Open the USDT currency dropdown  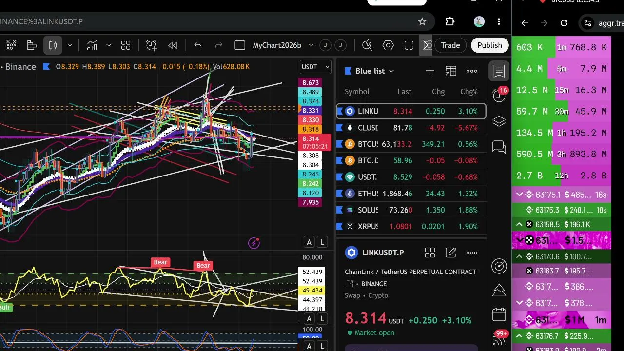pos(316,67)
